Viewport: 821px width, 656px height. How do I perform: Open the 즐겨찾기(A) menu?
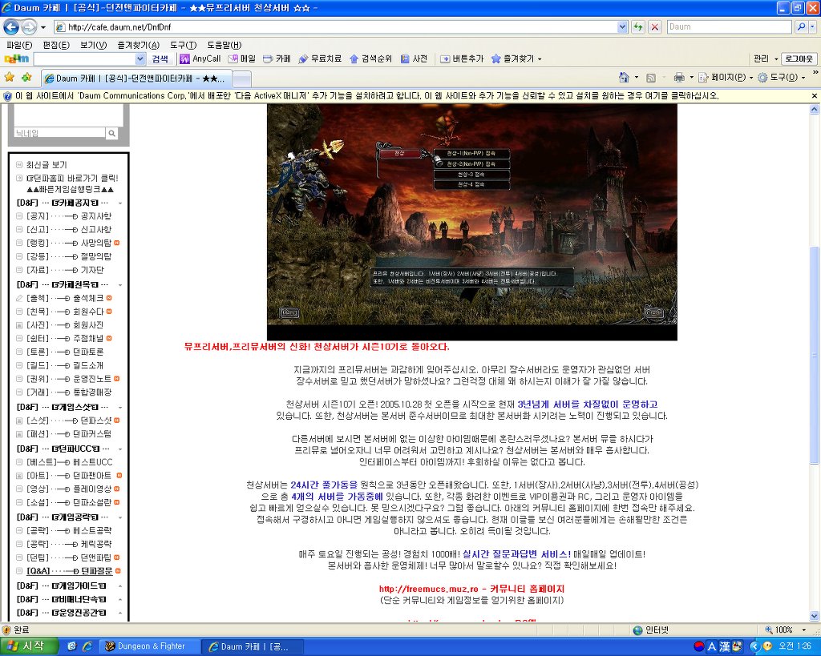click(138, 45)
